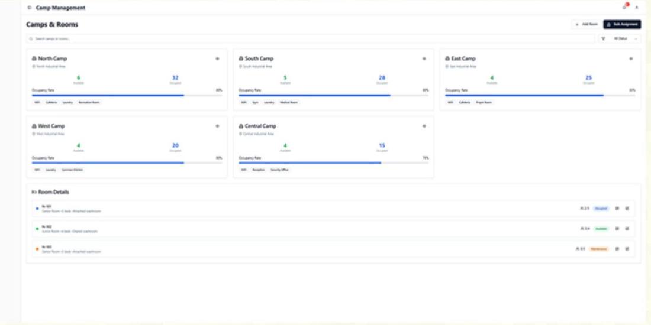This screenshot has height=325, width=651.
Task: Click the Bulk Assignment button
Action: pos(622,24)
